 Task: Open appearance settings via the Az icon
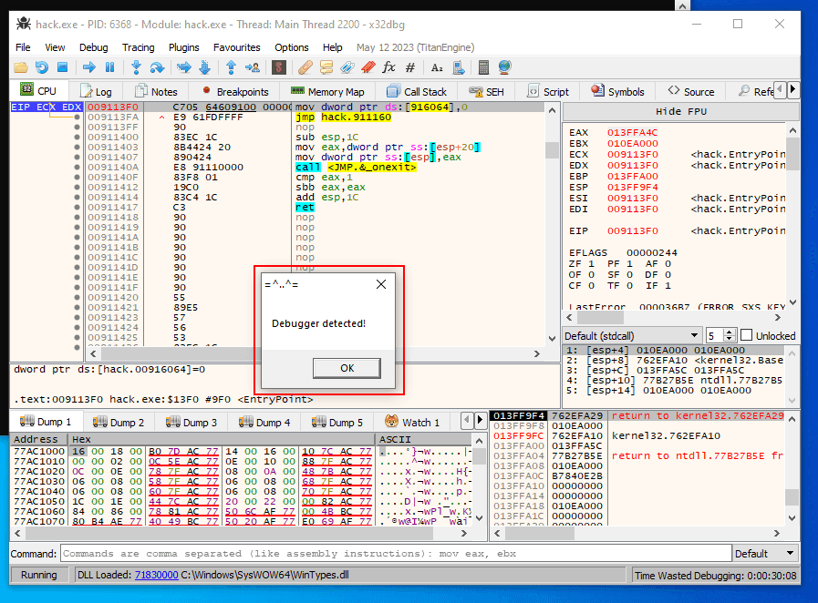pos(437,67)
